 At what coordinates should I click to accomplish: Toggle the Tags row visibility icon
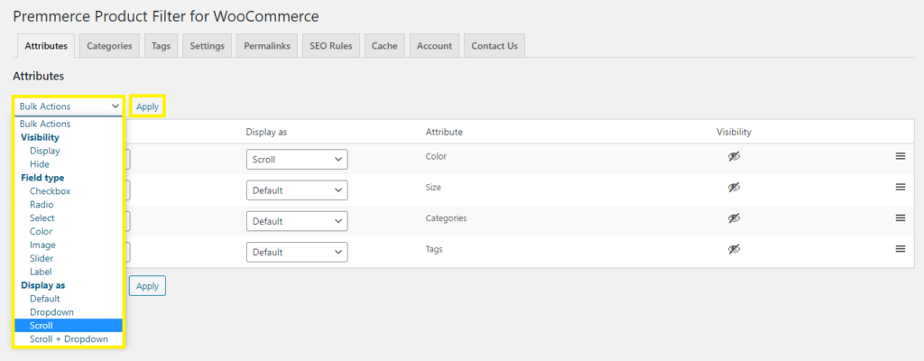pyautogui.click(x=734, y=249)
